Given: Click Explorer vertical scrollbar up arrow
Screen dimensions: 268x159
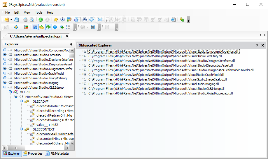Looking at the screenshot, I should click(72, 51).
